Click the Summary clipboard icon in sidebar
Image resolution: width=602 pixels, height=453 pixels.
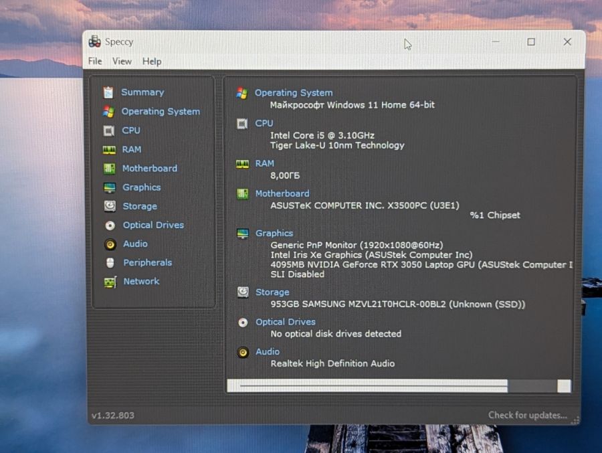(x=108, y=92)
